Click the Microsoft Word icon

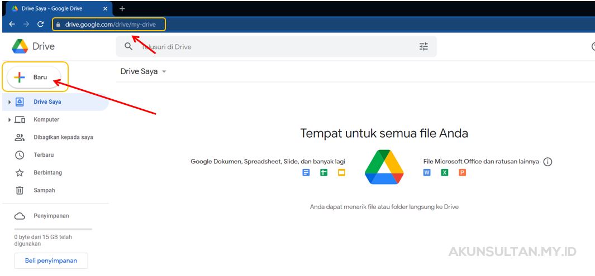427,173
